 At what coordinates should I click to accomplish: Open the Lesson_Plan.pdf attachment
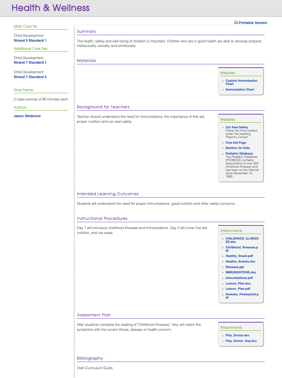(x=238, y=289)
